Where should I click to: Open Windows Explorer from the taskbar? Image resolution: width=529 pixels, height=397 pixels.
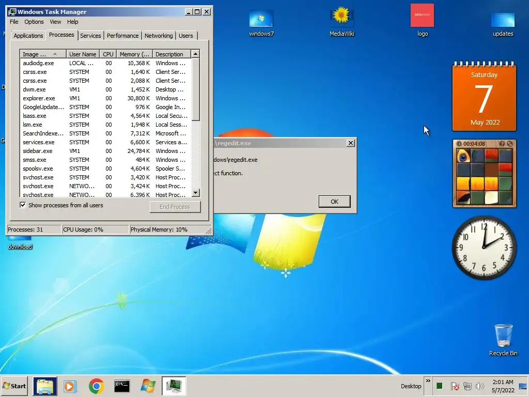tap(45, 386)
